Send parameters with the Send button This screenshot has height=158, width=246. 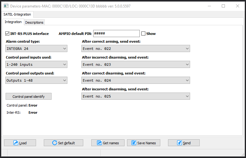tap(184, 143)
